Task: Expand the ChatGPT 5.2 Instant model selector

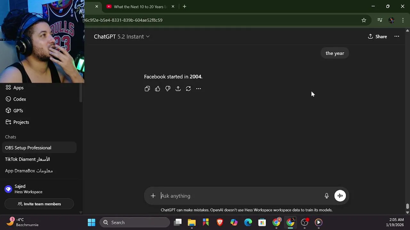Action: pos(122,36)
